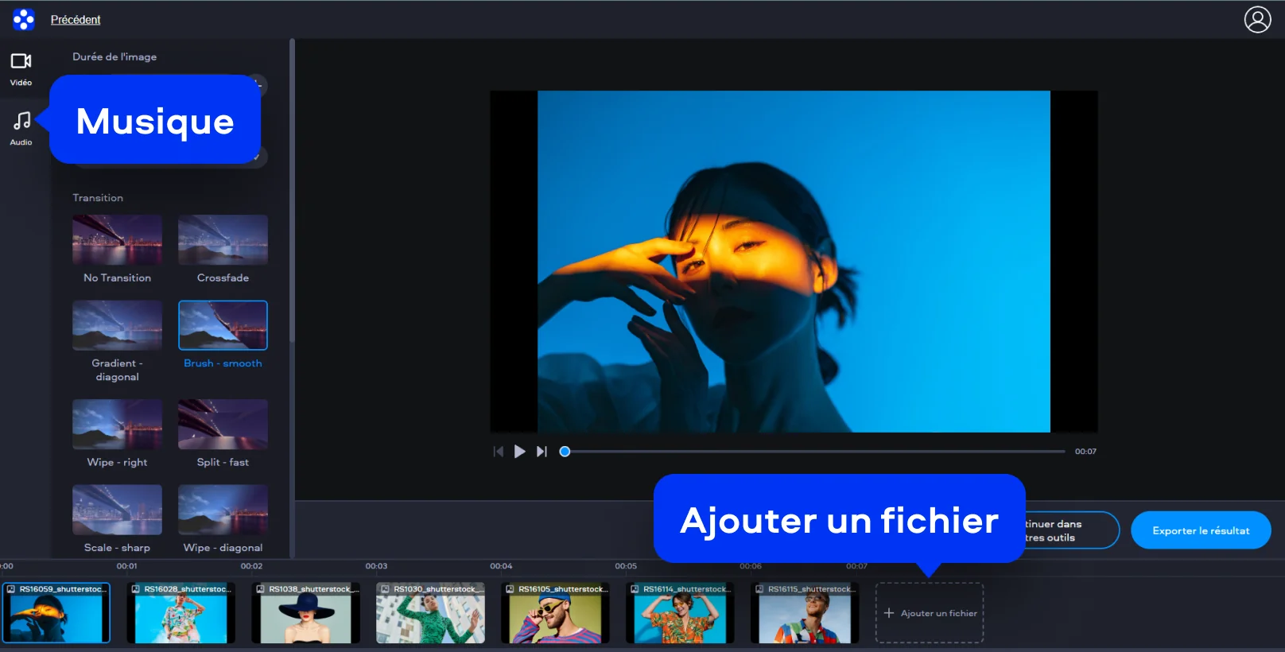The height and width of the screenshot is (652, 1285).
Task: Skip to next frame in player
Action: [x=542, y=452]
